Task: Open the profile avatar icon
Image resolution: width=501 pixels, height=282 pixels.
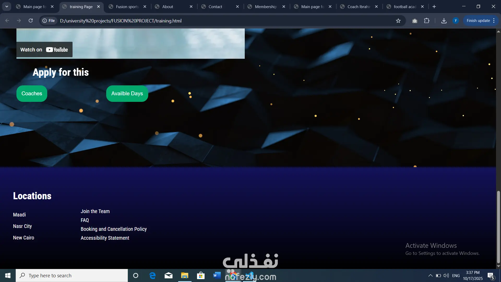Action: tap(456, 20)
